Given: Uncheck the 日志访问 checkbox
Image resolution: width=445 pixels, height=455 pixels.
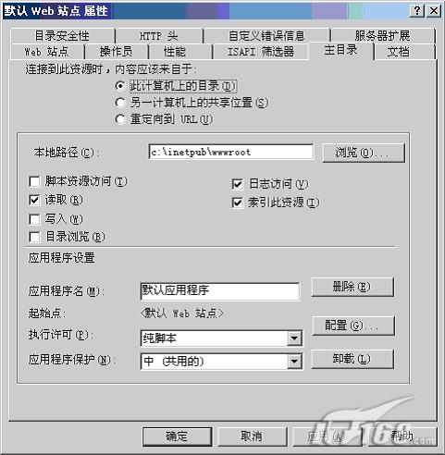Looking at the screenshot, I should [x=237, y=184].
